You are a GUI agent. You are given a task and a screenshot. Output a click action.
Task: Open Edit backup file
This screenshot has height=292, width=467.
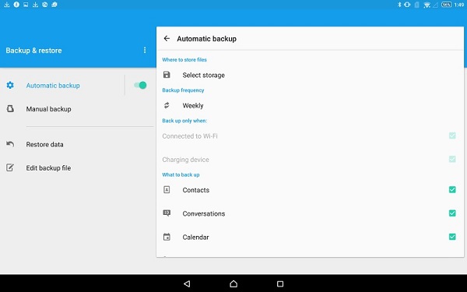tap(77, 168)
